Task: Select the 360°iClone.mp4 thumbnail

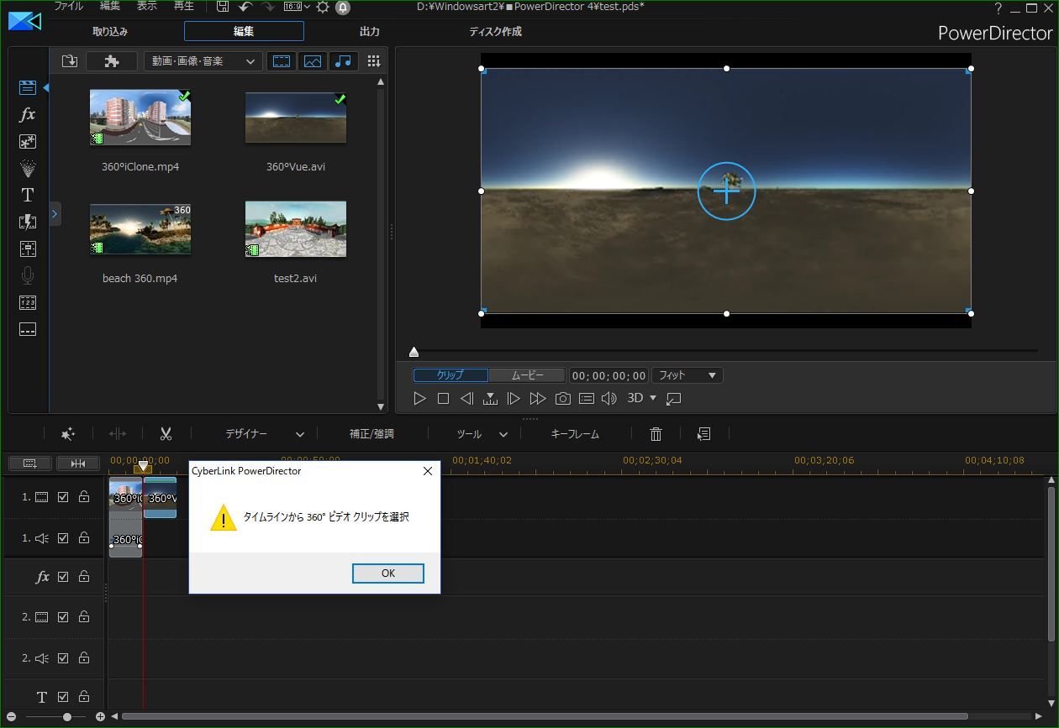Action: [140, 118]
